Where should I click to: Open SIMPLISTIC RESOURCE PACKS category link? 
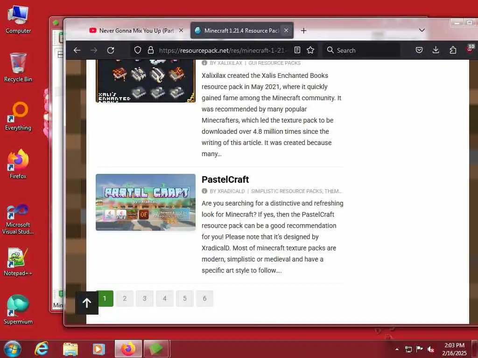tap(287, 191)
